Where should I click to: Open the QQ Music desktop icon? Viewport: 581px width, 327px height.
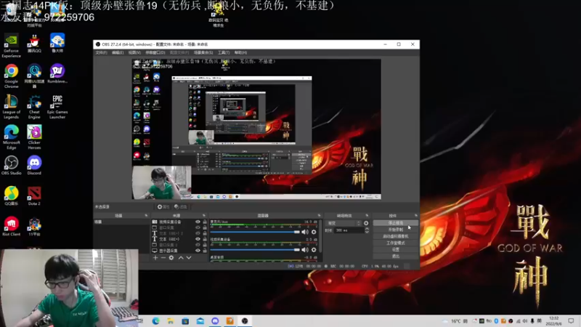pyautogui.click(x=11, y=196)
